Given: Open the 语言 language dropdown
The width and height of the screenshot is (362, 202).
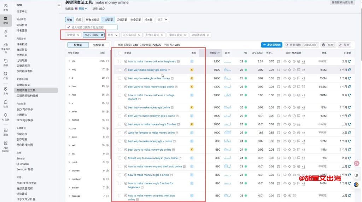Looking at the screenshot, I should 162,19.
